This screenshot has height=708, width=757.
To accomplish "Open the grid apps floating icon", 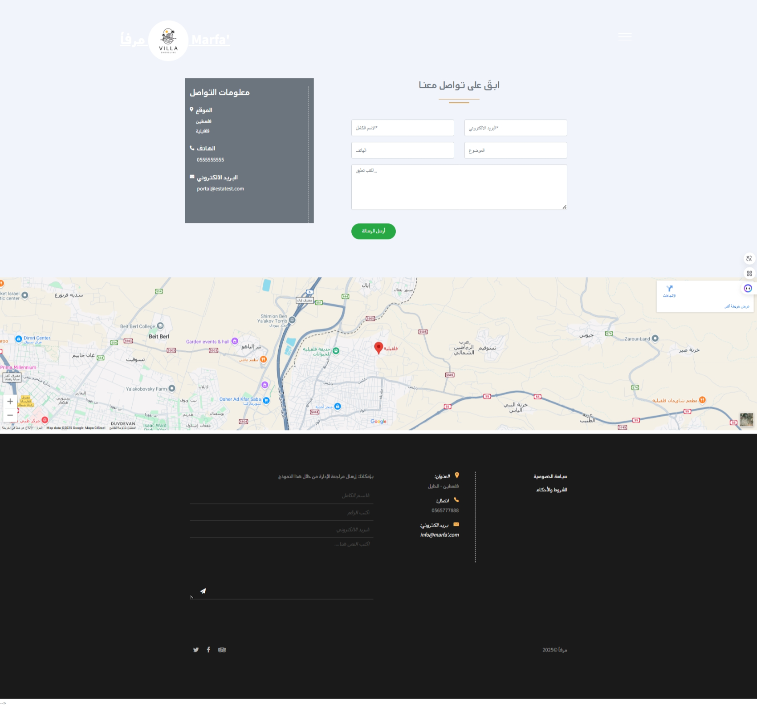I will pos(749,274).
